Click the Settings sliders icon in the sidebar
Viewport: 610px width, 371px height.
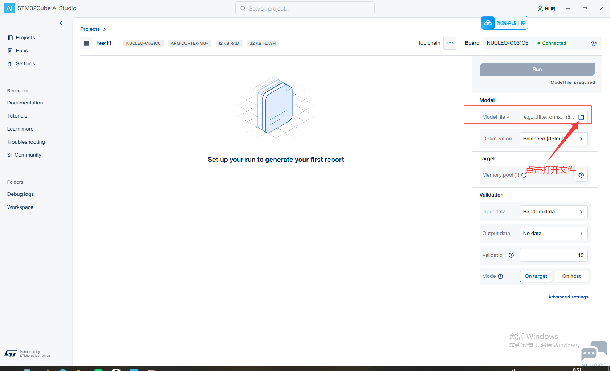tap(10, 64)
